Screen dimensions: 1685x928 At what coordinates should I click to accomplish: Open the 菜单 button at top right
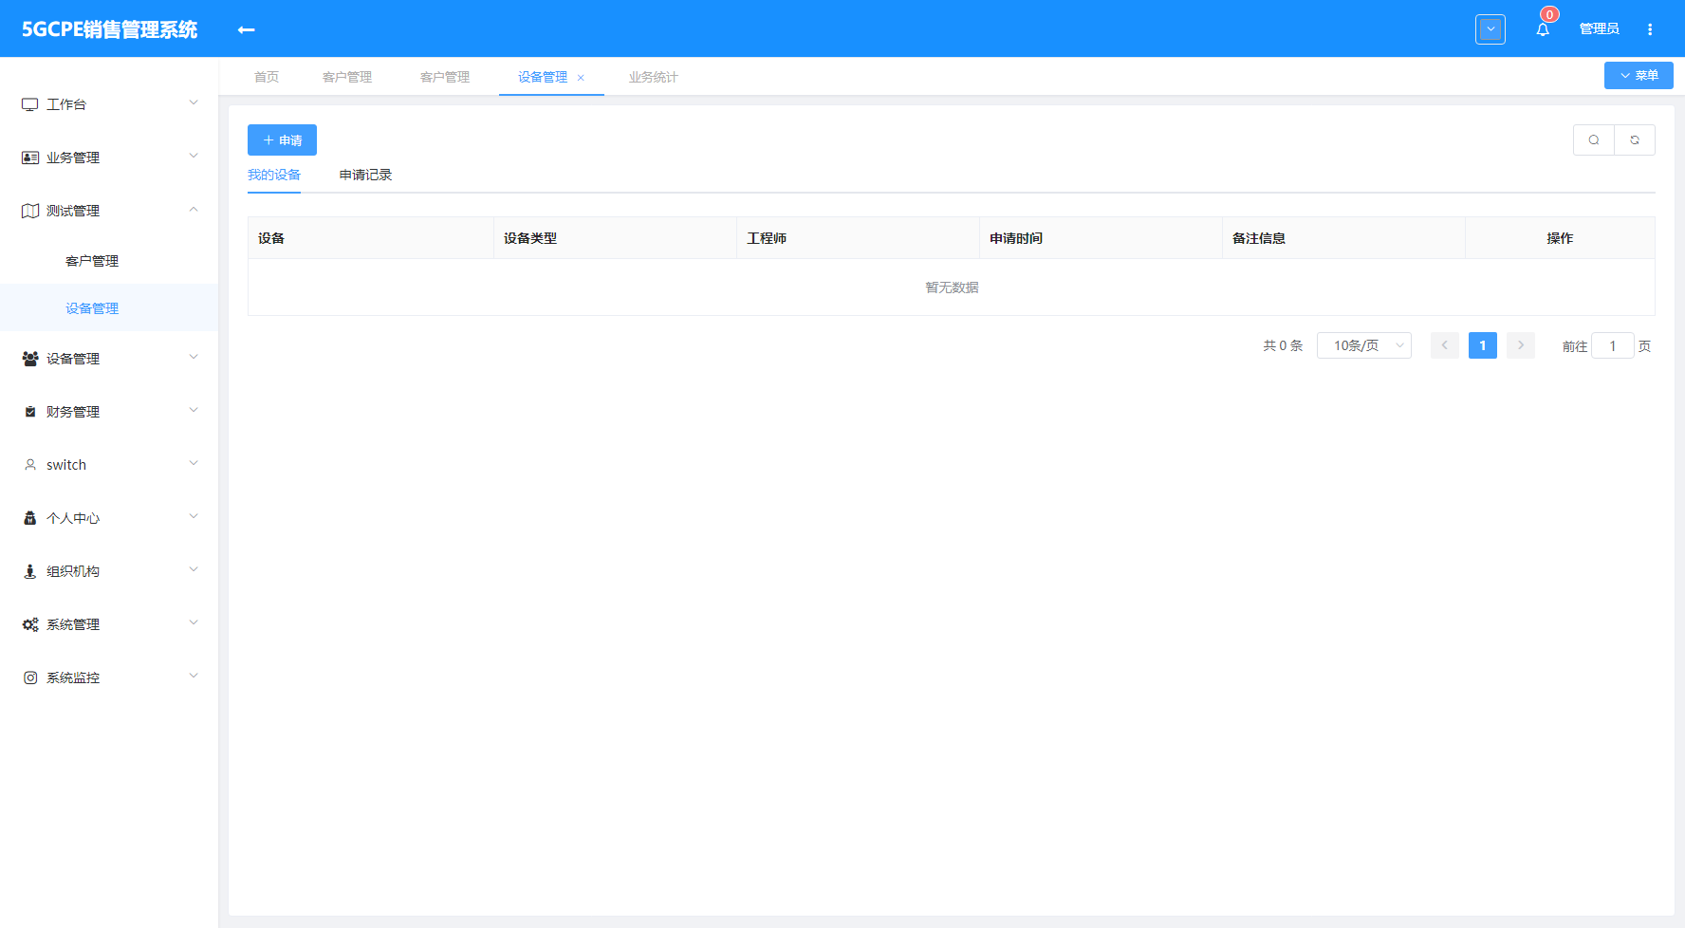(x=1639, y=76)
